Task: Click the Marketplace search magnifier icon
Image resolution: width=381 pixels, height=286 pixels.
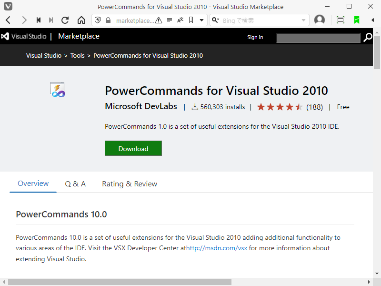Action: (368, 37)
